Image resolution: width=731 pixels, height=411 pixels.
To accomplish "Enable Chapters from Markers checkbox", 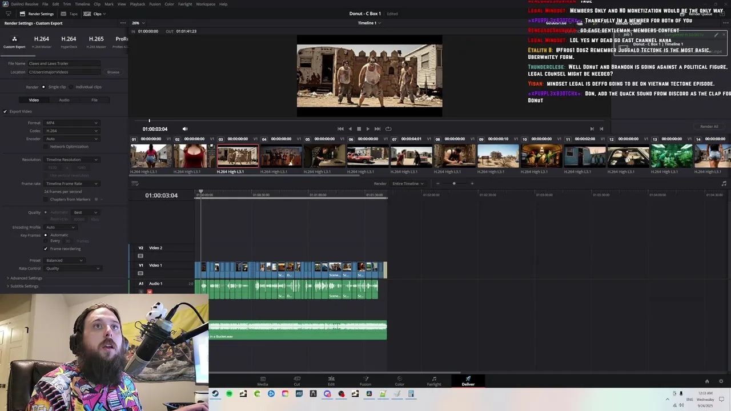I will pyautogui.click(x=47, y=199).
